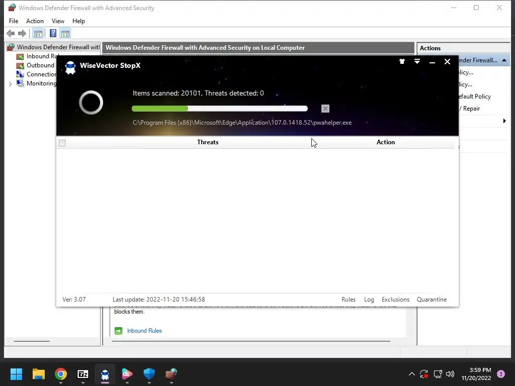Open Exclusions in WiseVector footer
The height and width of the screenshot is (386, 515).
coord(395,300)
